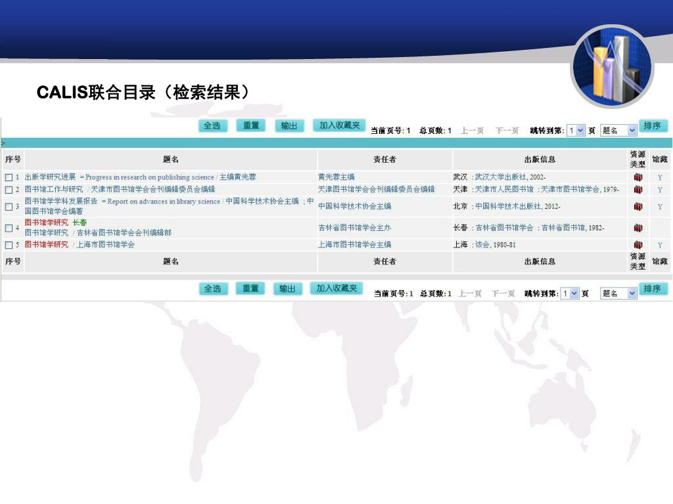Click holdings Y in 上海市图书馆学会 row
The width and height of the screenshot is (673, 504).
pos(660,245)
